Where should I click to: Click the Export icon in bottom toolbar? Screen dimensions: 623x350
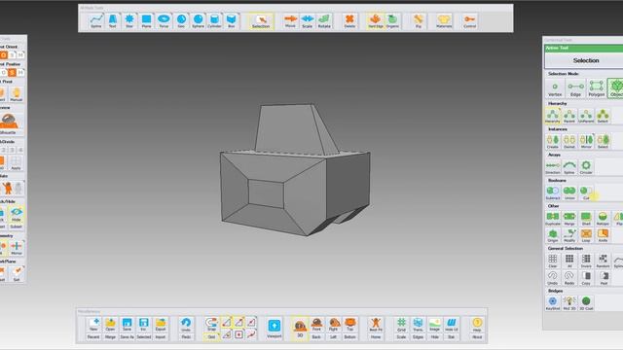coord(161,325)
